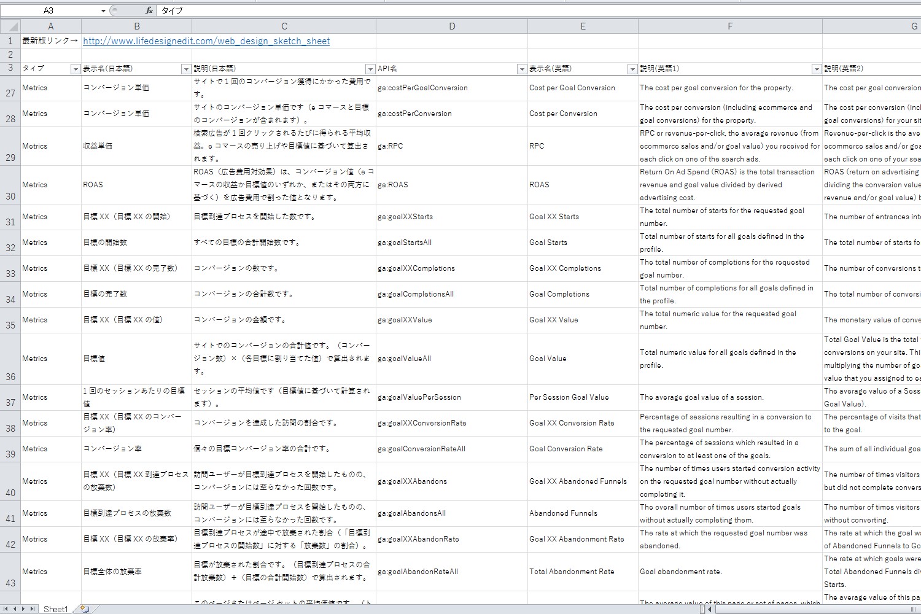
Task: Click cell containing ga:goalXXStarts
Action: pyautogui.click(x=452, y=217)
